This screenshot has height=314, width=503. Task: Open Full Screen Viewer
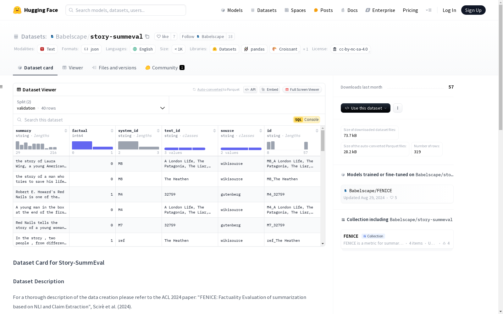[x=302, y=89]
